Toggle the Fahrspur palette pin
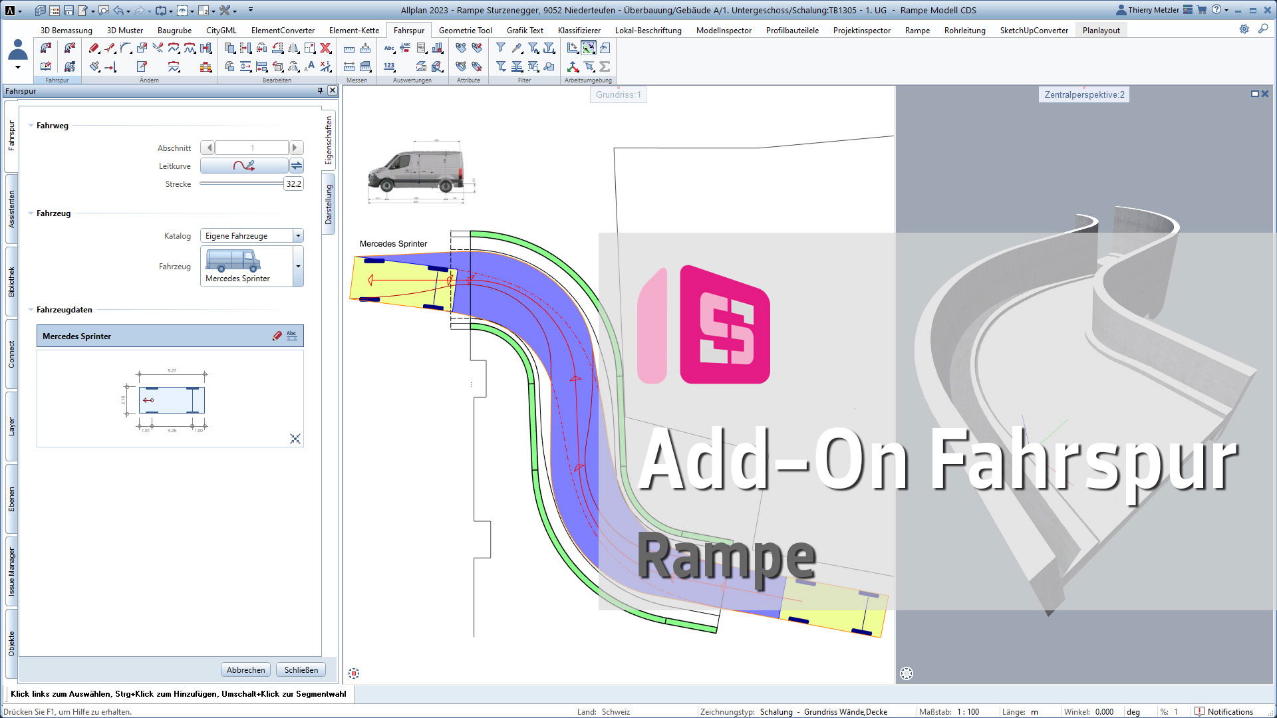This screenshot has width=1277, height=718. pos(320,90)
